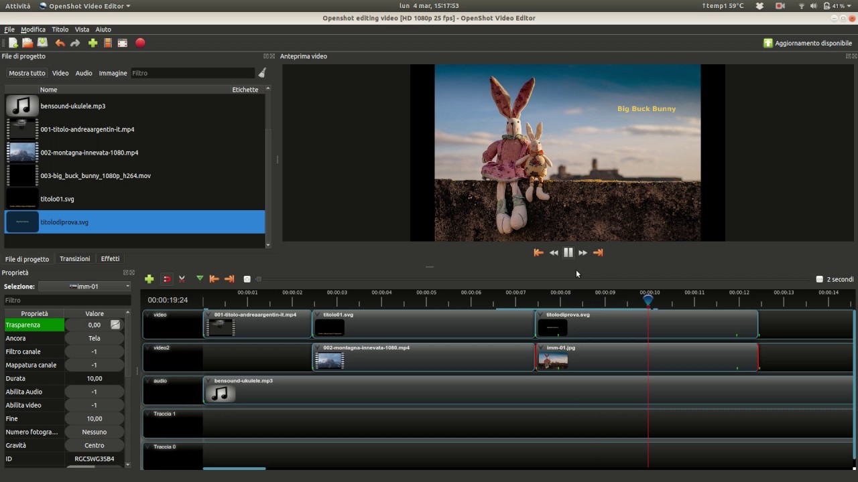Open the audio track menu arrow

click(147, 381)
